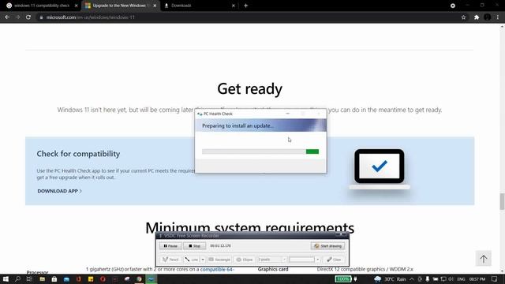Screen dimensions: 505x284
Task: Open the 08:57 PM clock
Action: point(477,278)
